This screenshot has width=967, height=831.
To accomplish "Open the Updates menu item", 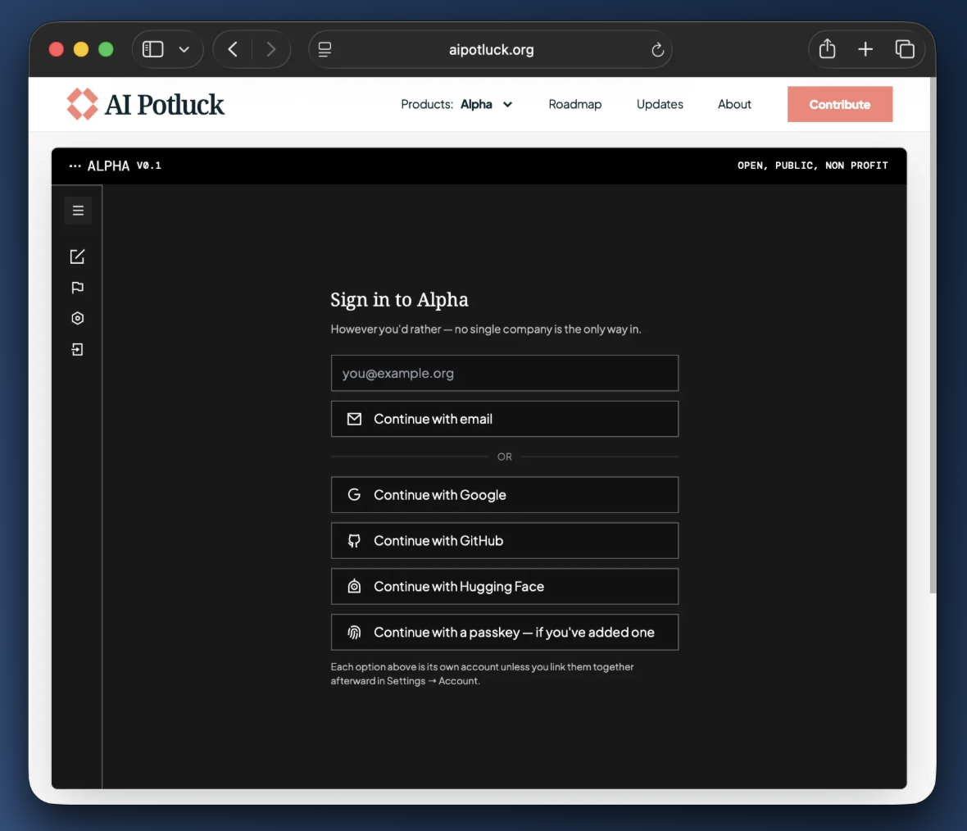I will [x=659, y=104].
